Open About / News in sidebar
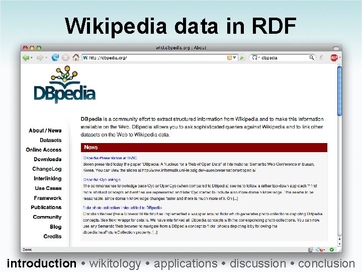362x272 pixels. pos(45,130)
